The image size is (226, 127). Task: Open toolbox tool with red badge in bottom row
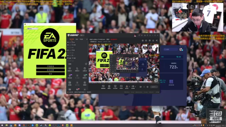click(77, 89)
